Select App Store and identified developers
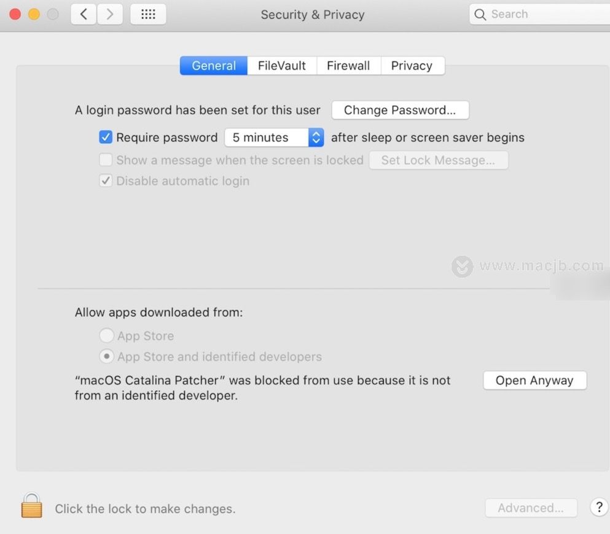The height and width of the screenshot is (534, 610). [x=106, y=356]
